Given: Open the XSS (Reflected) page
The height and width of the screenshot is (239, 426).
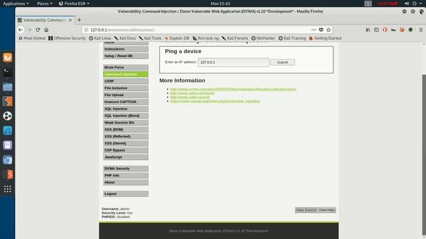Looking at the screenshot, I should (x=126, y=136).
